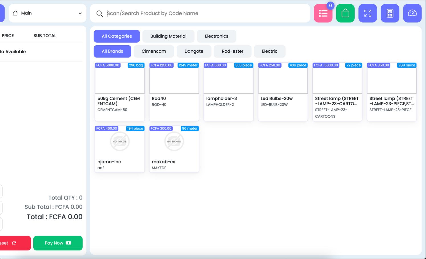Enter fullscreen mode with the expand arrows icon

pyautogui.click(x=368, y=13)
